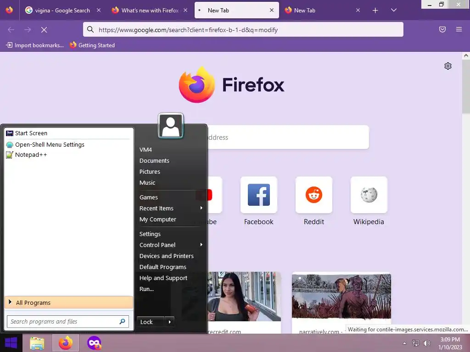Stop loading the page
This screenshot has width=470, height=352.
click(44, 30)
